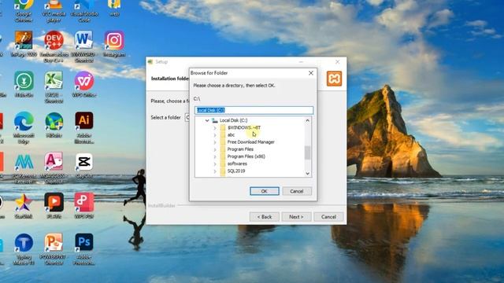Click the folder tree scrollbar thumb

(x=308, y=153)
